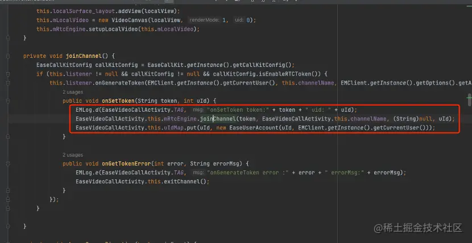Click the localSurface_layout field reference

84,11
